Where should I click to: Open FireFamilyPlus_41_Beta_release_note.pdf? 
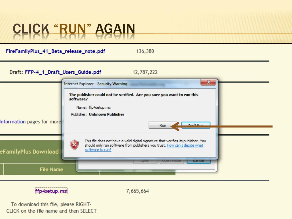[x=56, y=51]
